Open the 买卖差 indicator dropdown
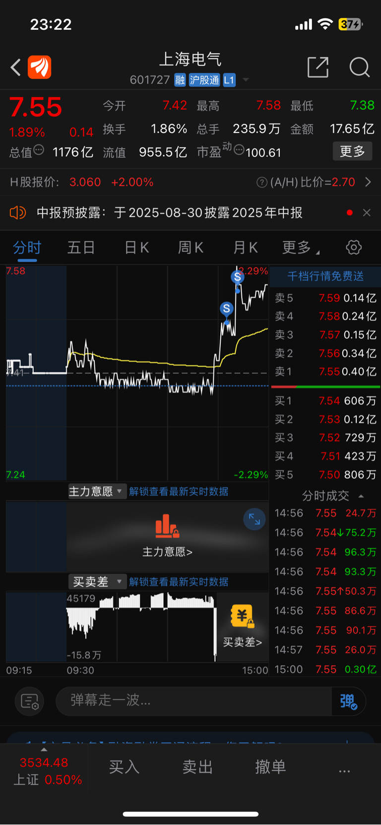The height and width of the screenshot is (825, 381). (97, 582)
